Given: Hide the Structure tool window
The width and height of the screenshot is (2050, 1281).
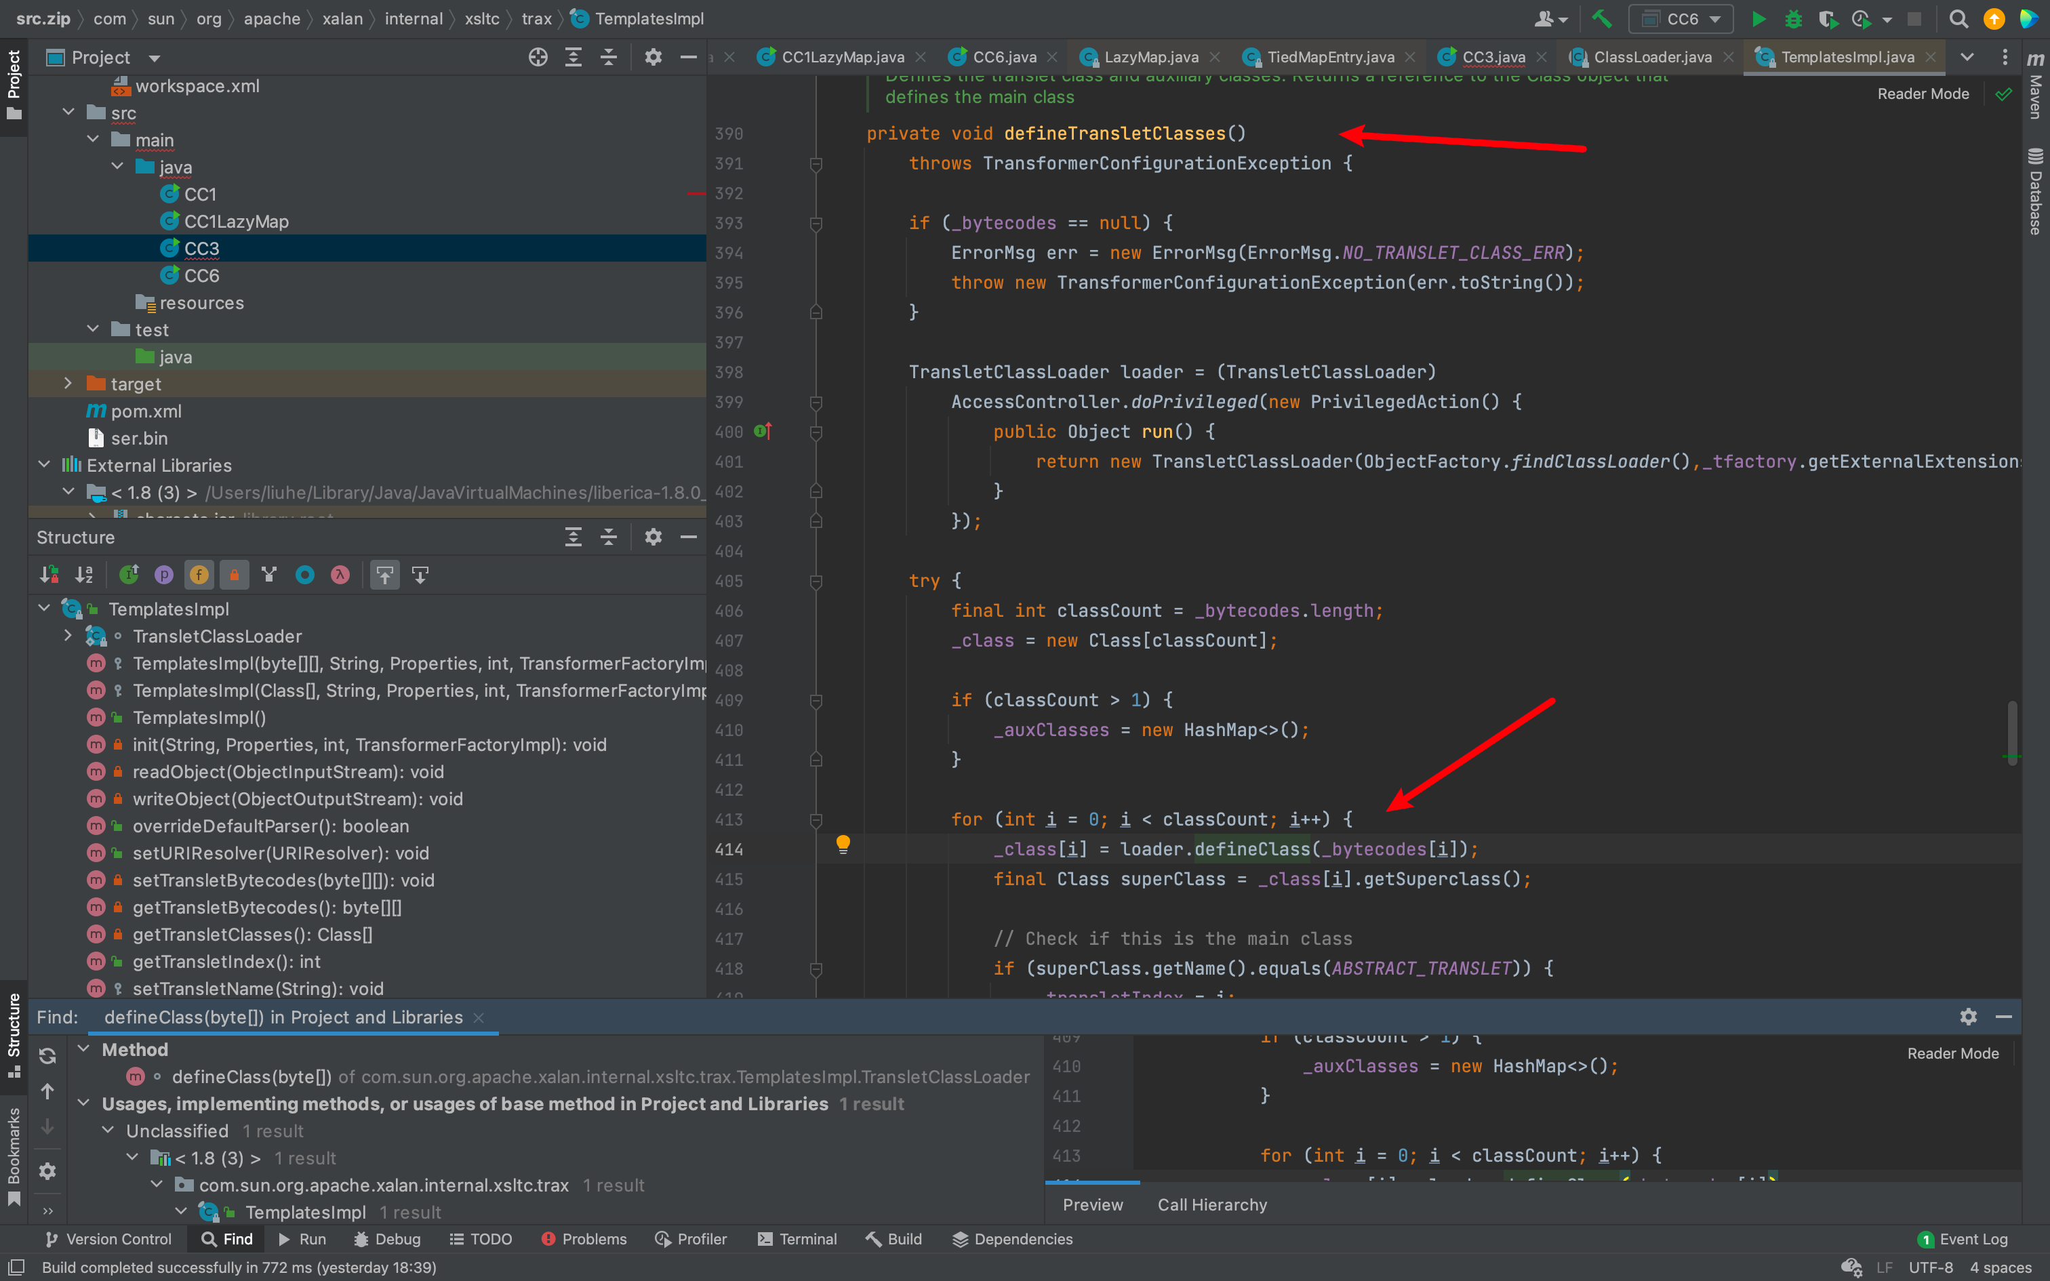Looking at the screenshot, I should point(689,537).
